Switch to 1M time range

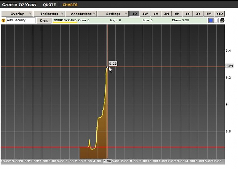156,14
